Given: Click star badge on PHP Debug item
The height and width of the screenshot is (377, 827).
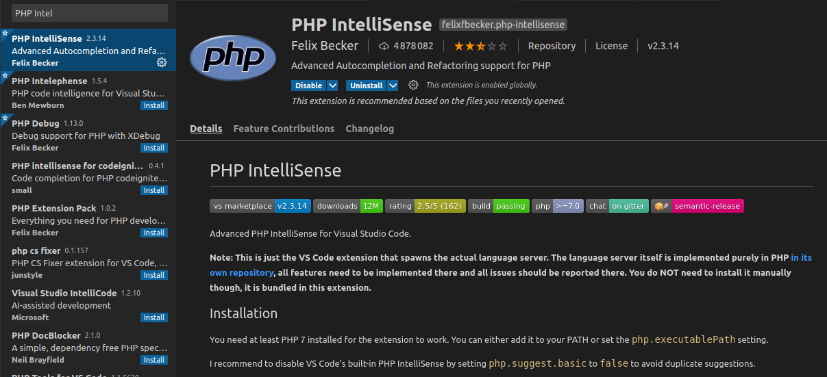Looking at the screenshot, I should [4, 118].
